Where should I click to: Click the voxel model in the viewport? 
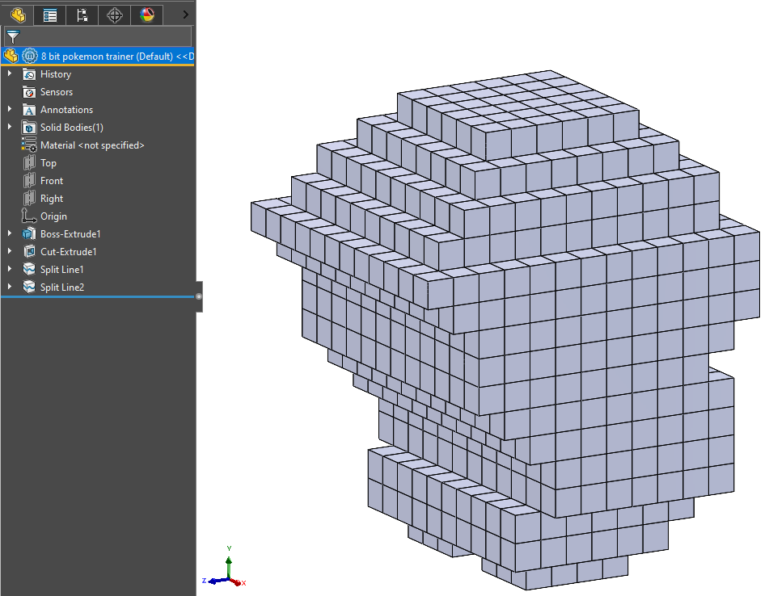coord(505,330)
